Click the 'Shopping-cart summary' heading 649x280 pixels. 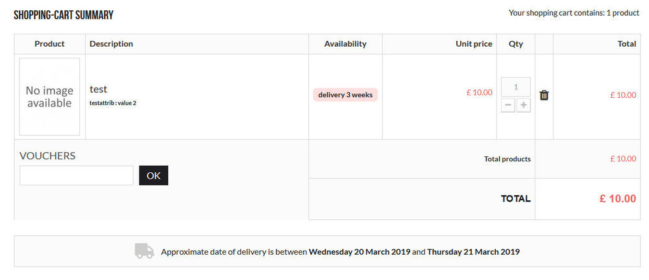click(x=64, y=16)
